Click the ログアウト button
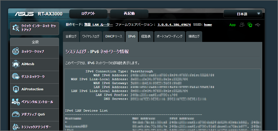 pyautogui.click(x=88, y=14)
